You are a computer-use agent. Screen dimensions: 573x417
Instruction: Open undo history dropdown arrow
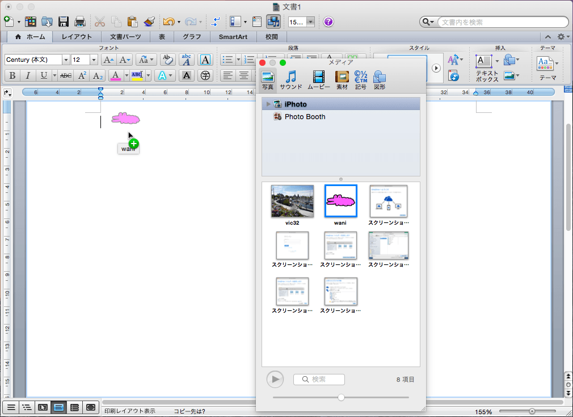pos(179,22)
